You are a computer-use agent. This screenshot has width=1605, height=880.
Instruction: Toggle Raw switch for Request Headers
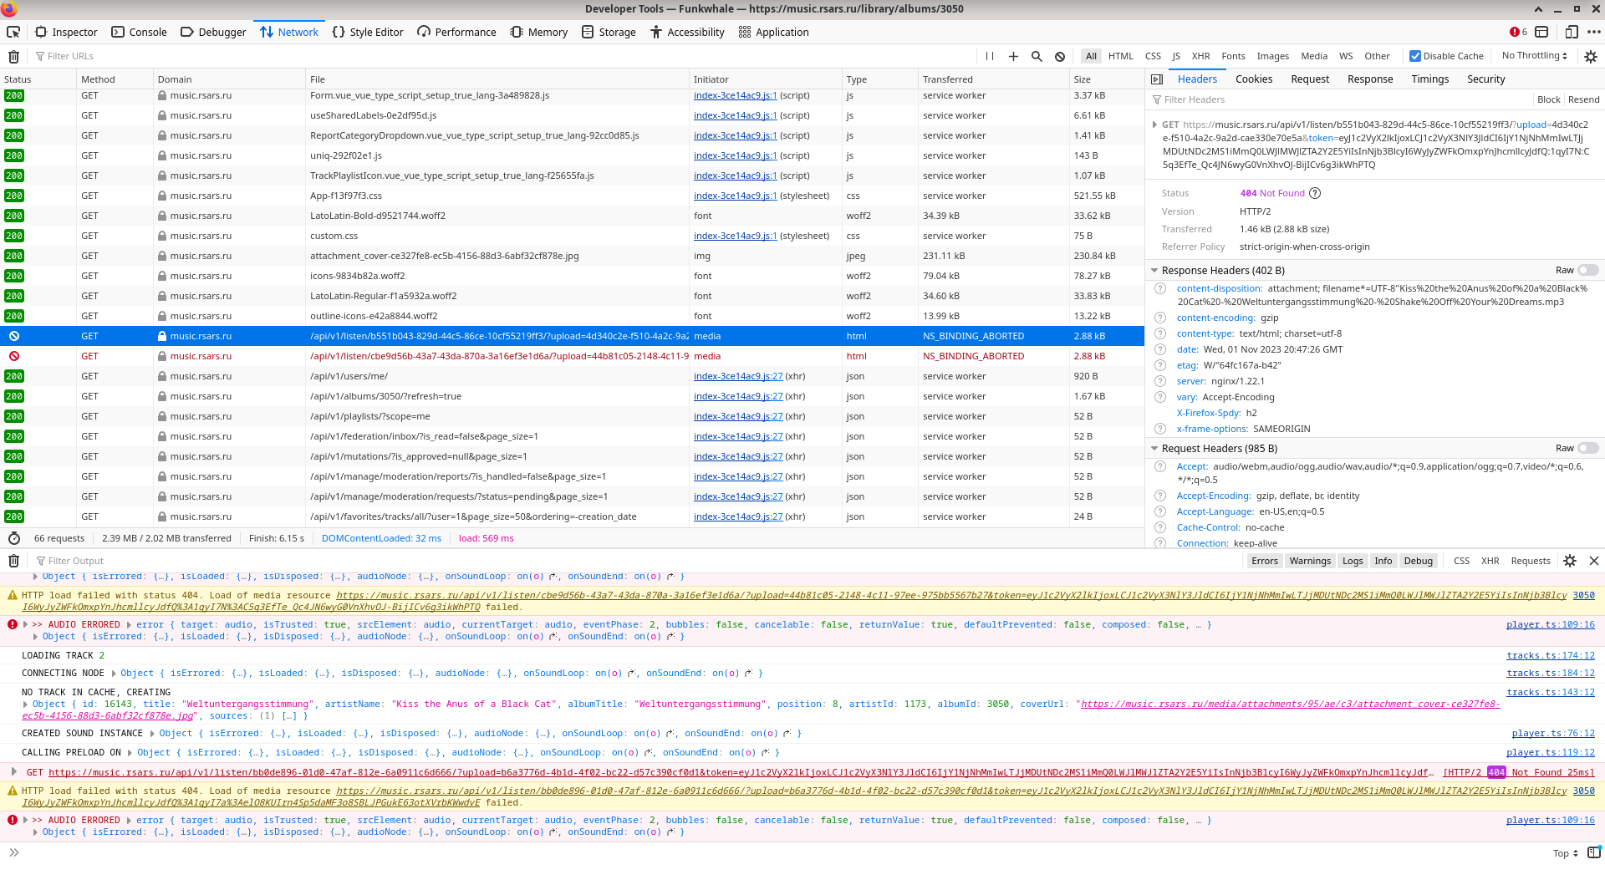pyautogui.click(x=1588, y=448)
